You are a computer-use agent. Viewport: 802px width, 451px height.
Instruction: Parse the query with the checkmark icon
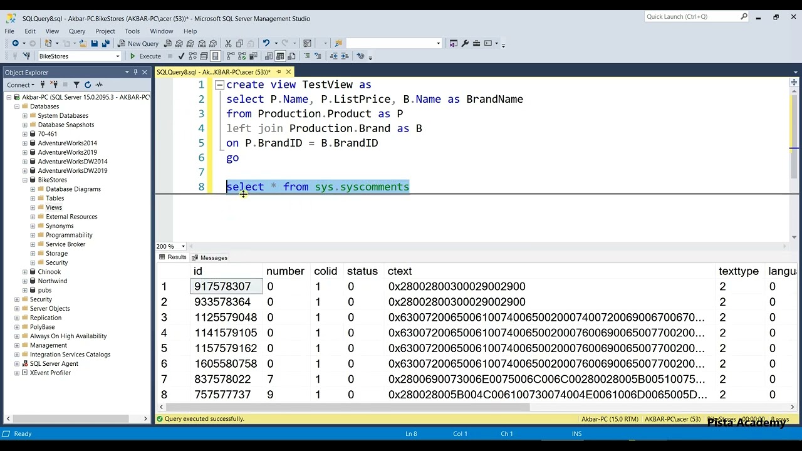pos(181,56)
